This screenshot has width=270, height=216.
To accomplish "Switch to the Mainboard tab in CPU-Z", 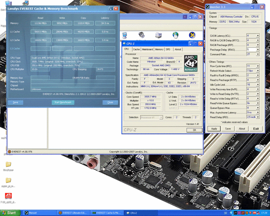I will tap(147, 49).
